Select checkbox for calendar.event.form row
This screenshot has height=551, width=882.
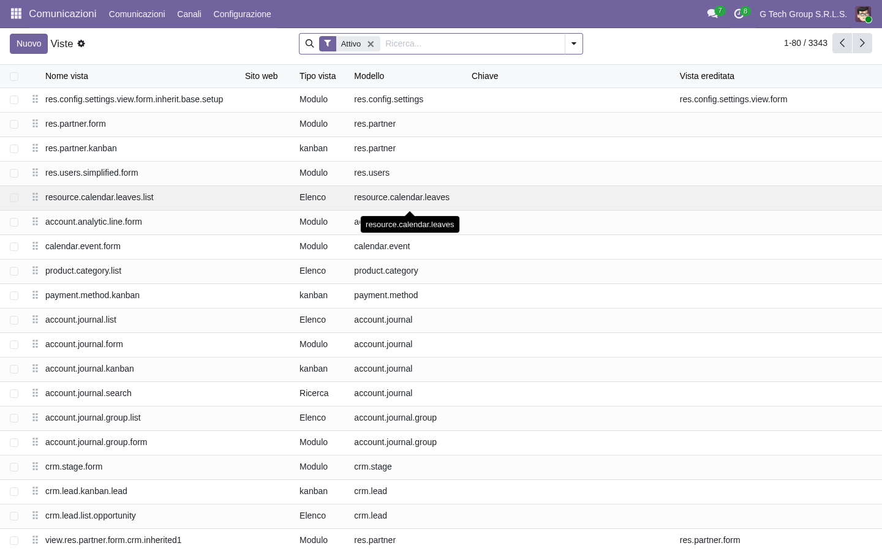[14, 247]
